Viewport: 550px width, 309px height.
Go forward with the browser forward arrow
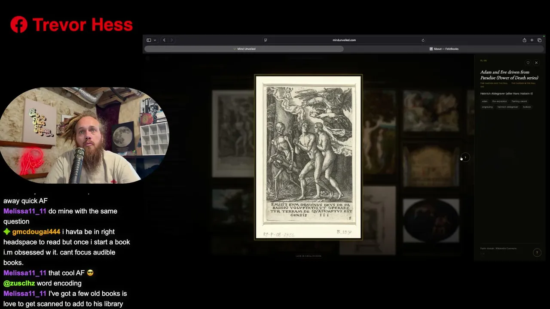172,40
